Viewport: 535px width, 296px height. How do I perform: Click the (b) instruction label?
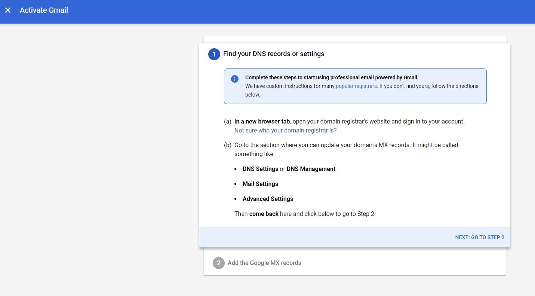(227, 145)
